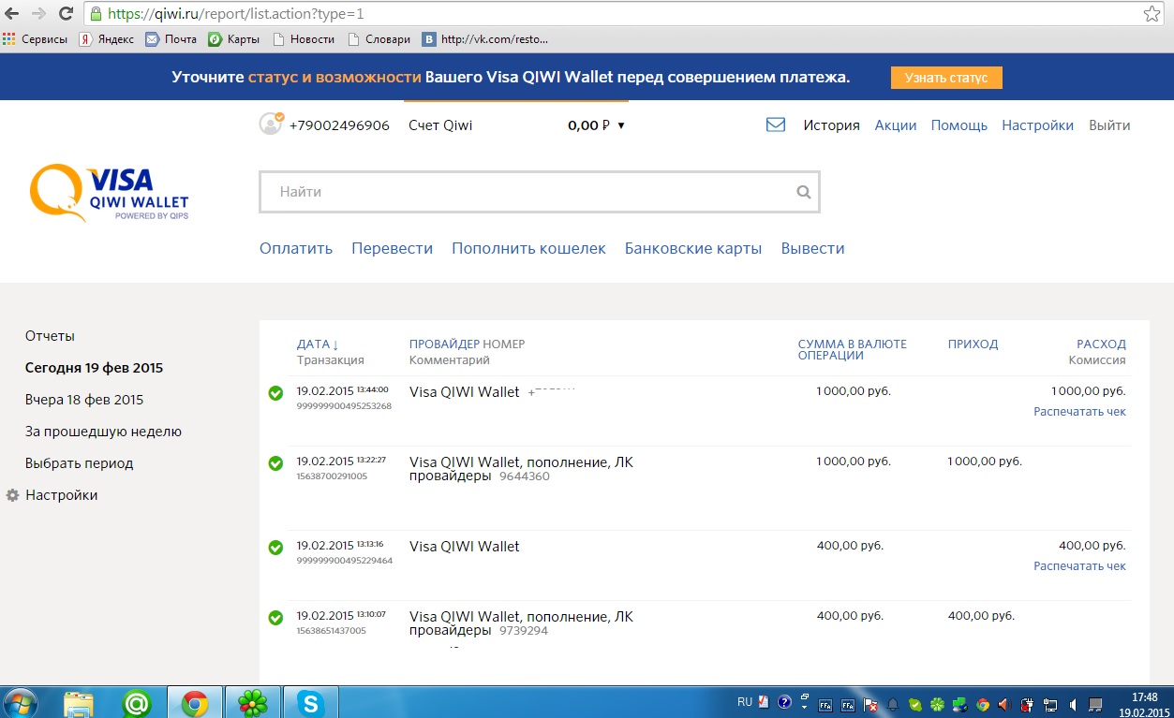Click the red speaker tray icon

pyautogui.click(x=1003, y=705)
